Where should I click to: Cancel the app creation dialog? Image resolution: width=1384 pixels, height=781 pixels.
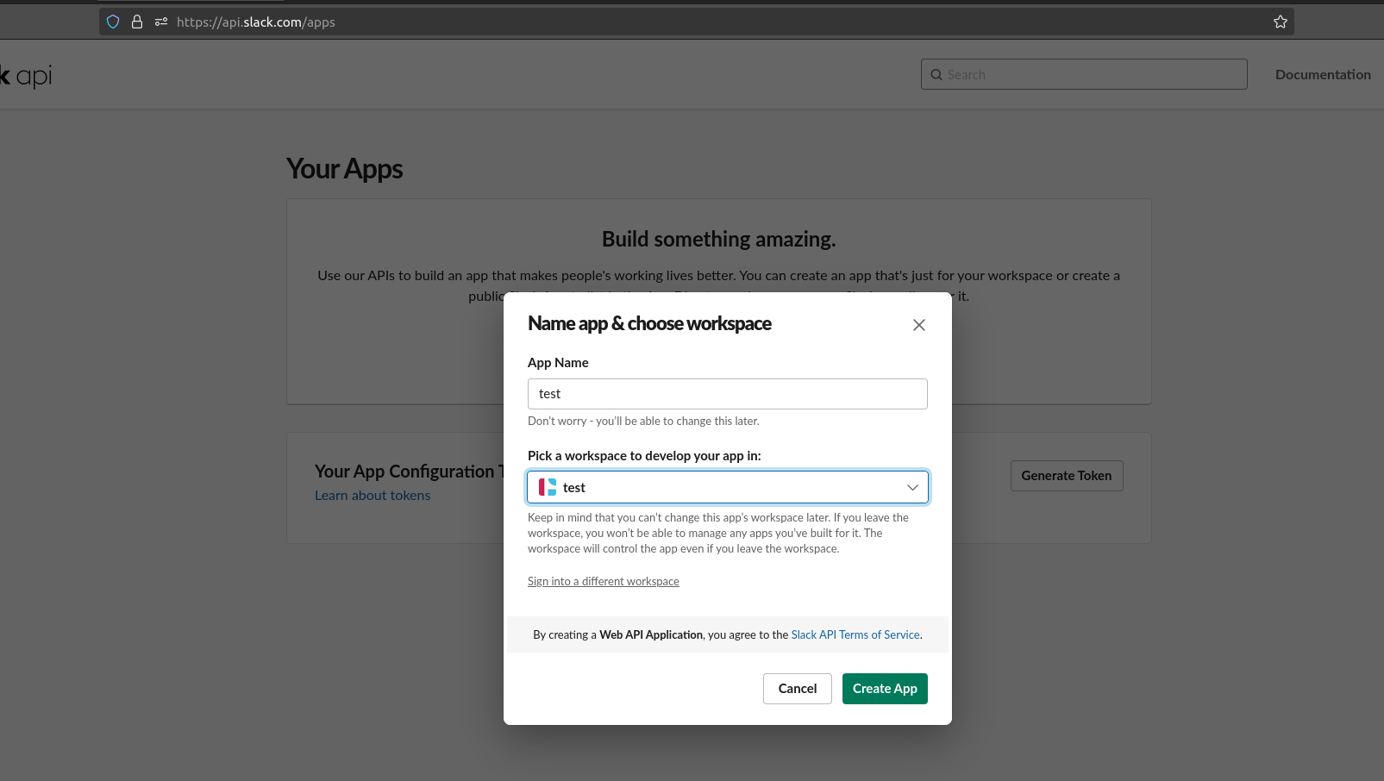(x=798, y=689)
